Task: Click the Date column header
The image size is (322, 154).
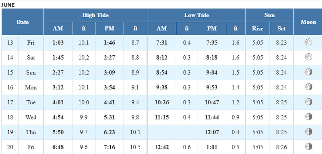Action: click(23, 22)
